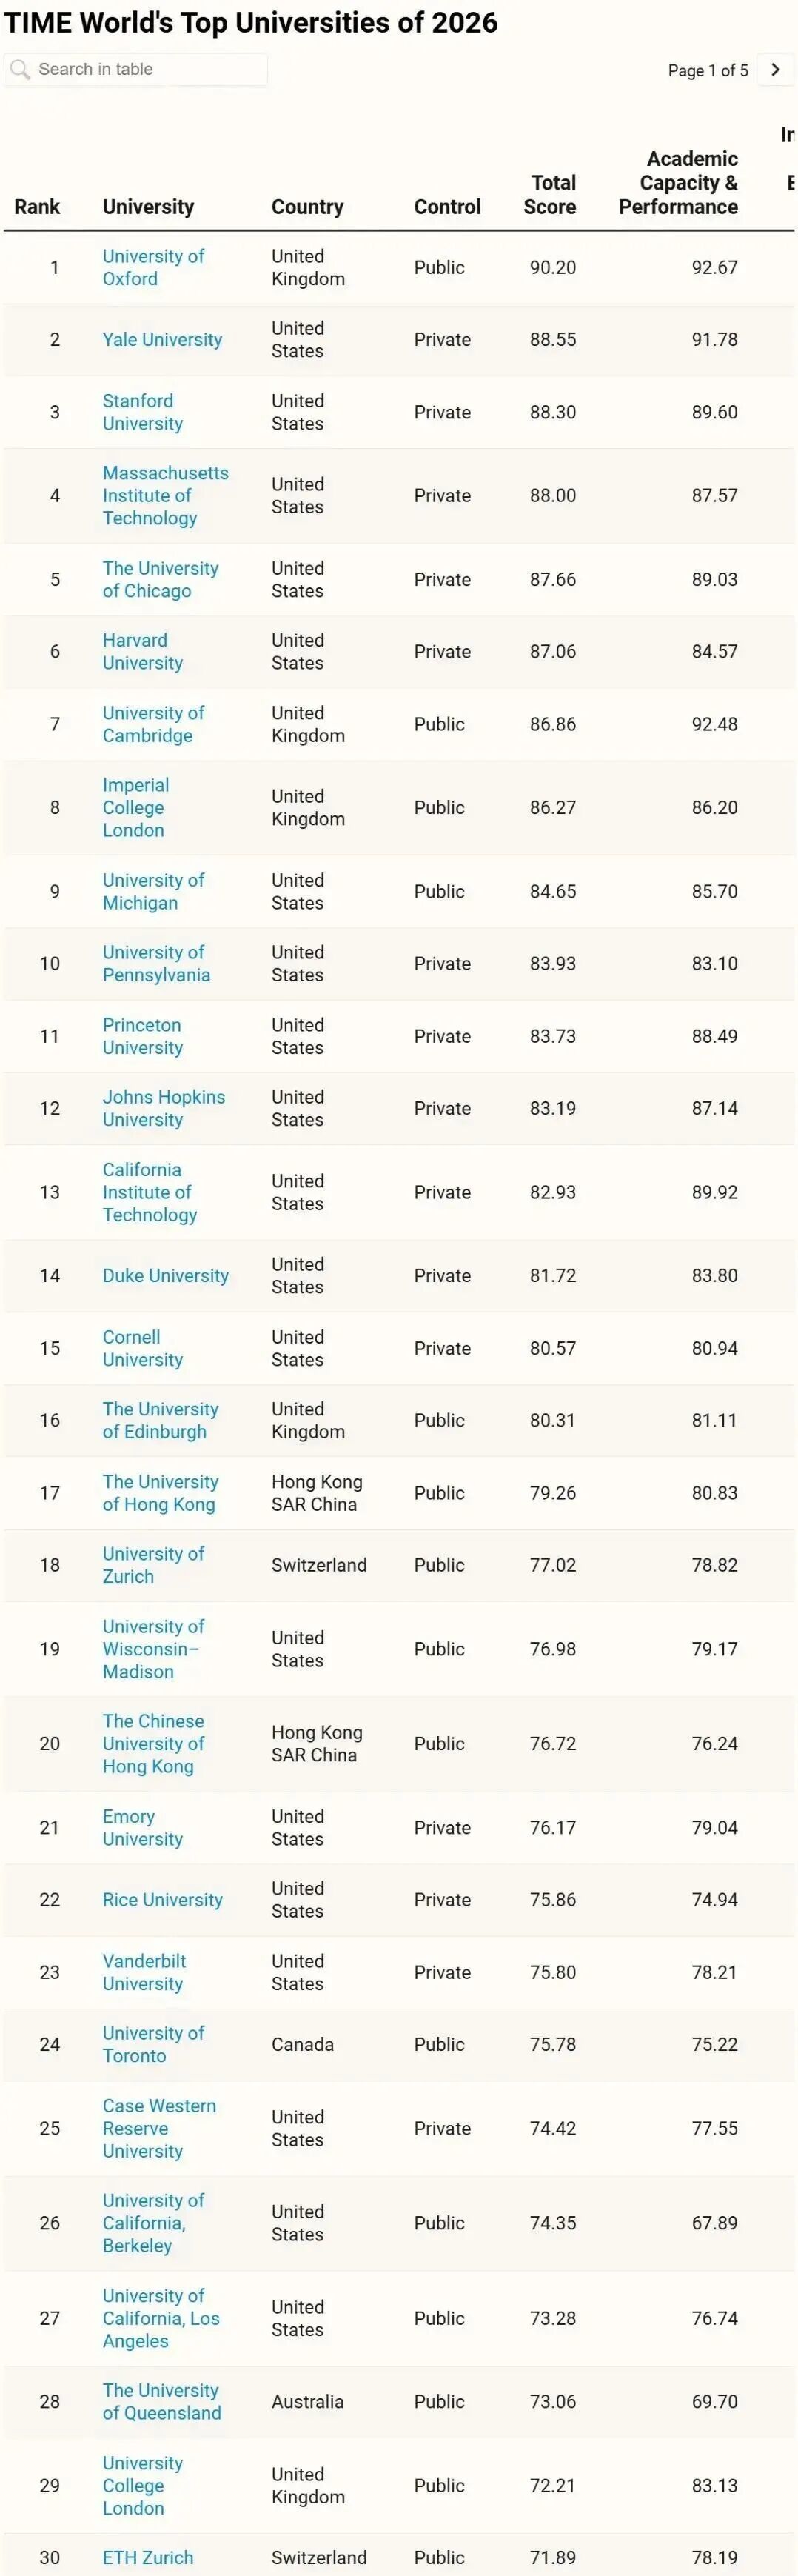
Task: Click Page 1 of 5 indicator
Action: pos(707,70)
